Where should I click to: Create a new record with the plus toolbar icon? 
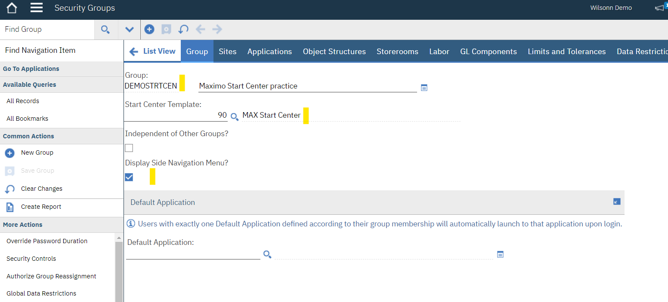[149, 29]
